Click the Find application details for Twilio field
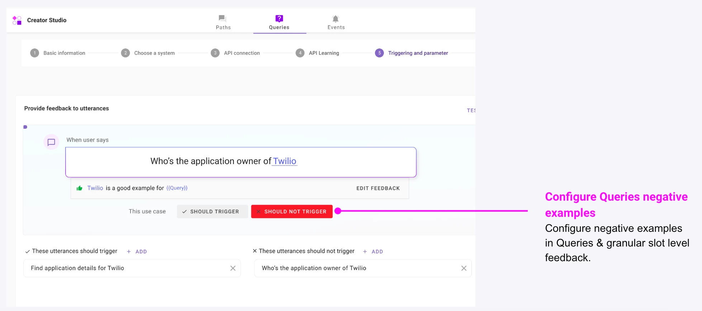The width and height of the screenshot is (702, 311). coord(132,268)
